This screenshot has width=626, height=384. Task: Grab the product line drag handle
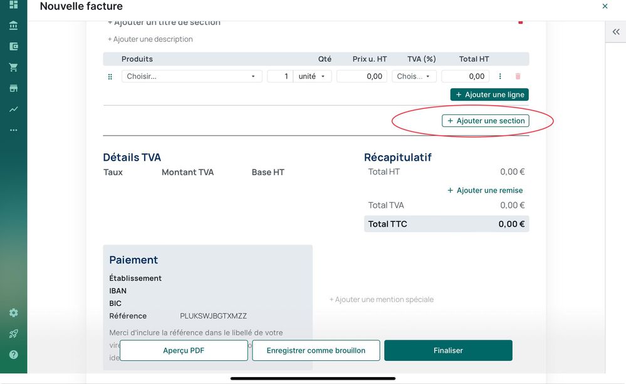110,76
